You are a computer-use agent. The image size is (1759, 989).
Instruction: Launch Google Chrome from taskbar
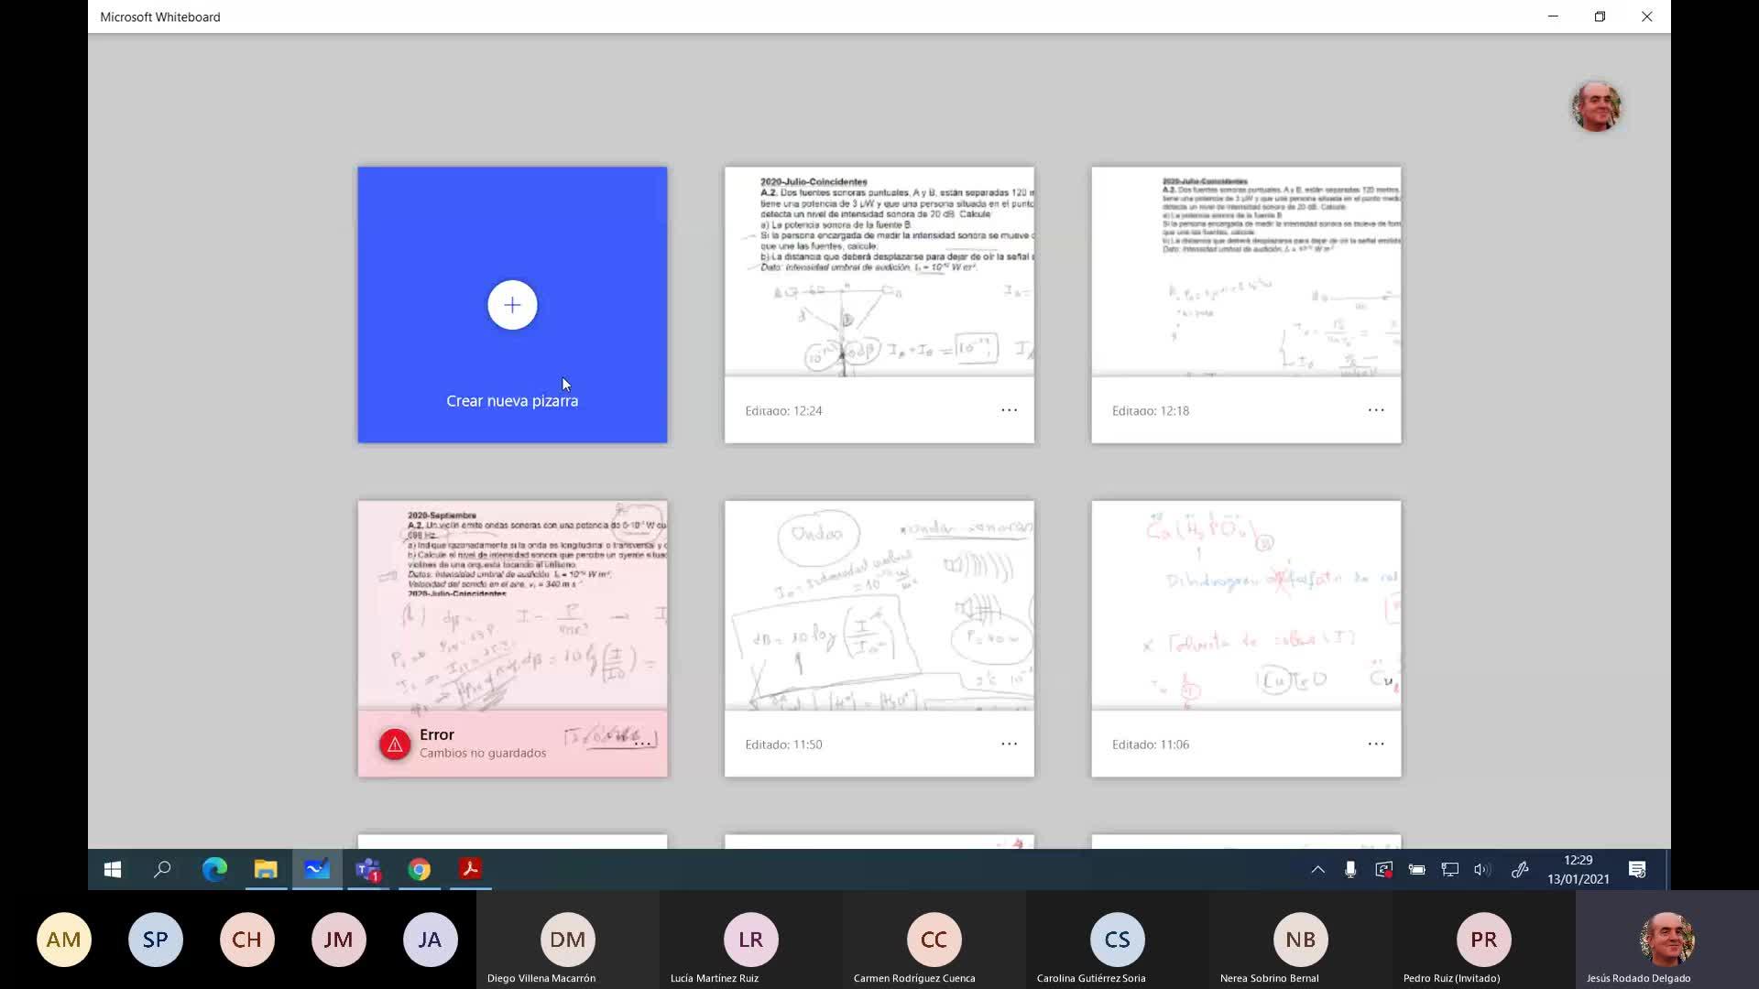(420, 869)
